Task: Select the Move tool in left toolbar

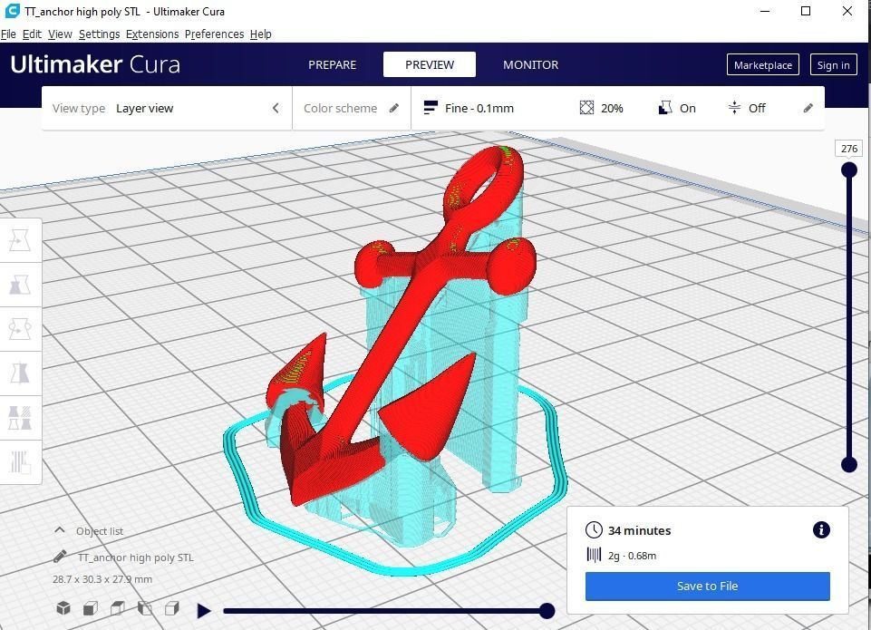Action: point(20,240)
